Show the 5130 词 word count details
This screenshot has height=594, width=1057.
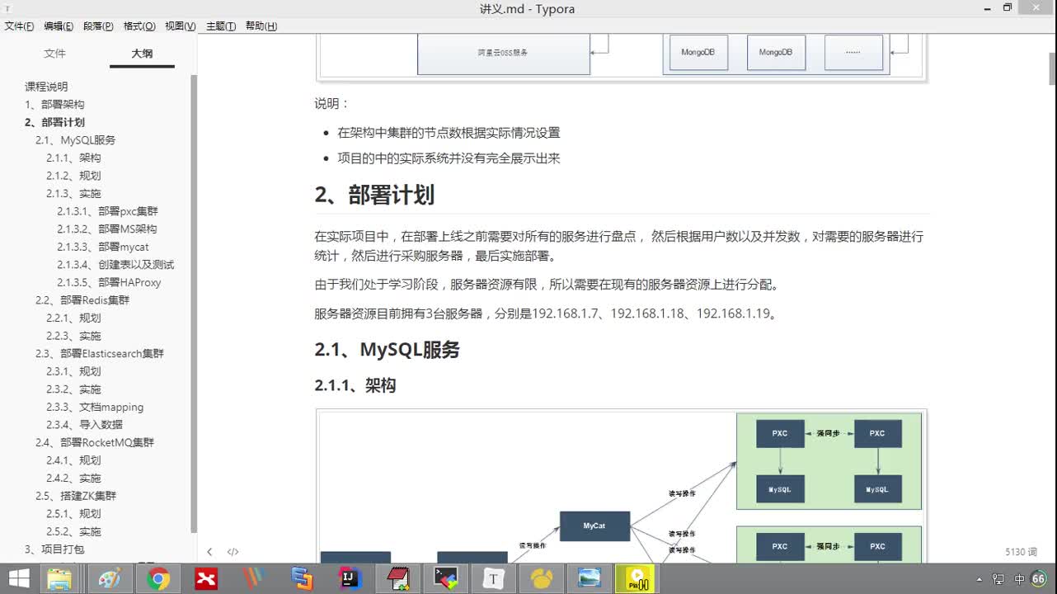click(x=1021, y=552)
